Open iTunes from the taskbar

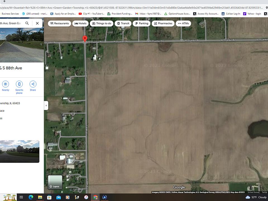(86, 197)
